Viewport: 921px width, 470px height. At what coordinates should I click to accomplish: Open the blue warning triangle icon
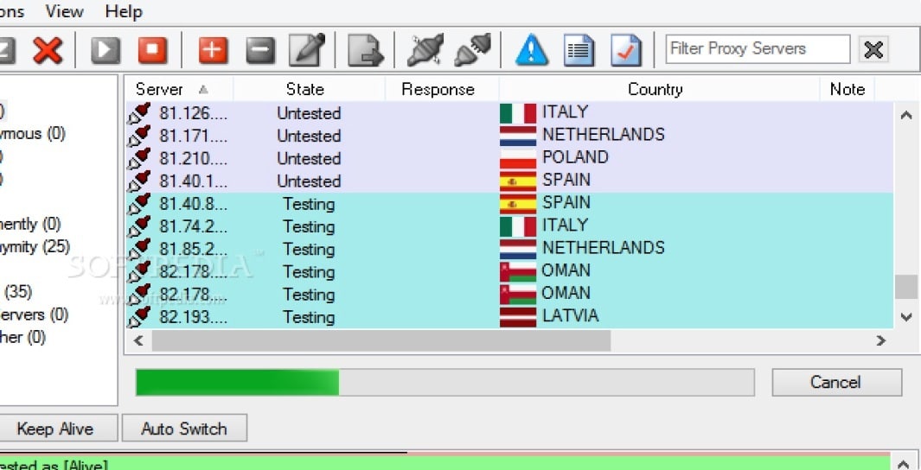coord(532,50)
